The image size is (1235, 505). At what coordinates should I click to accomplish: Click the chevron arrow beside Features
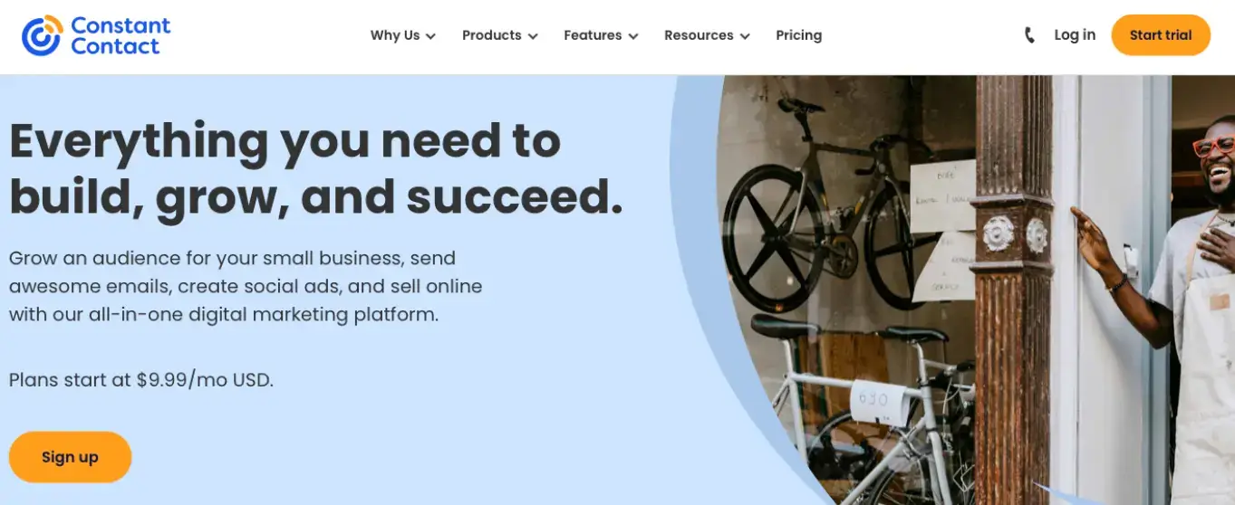tap(633, 36)
